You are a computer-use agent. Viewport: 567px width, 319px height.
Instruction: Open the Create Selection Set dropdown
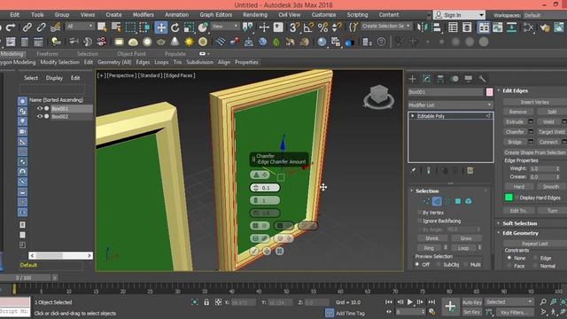[x=386, y=26]
